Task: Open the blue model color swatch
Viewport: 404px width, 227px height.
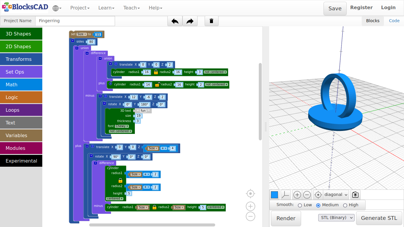Action: 274,195
